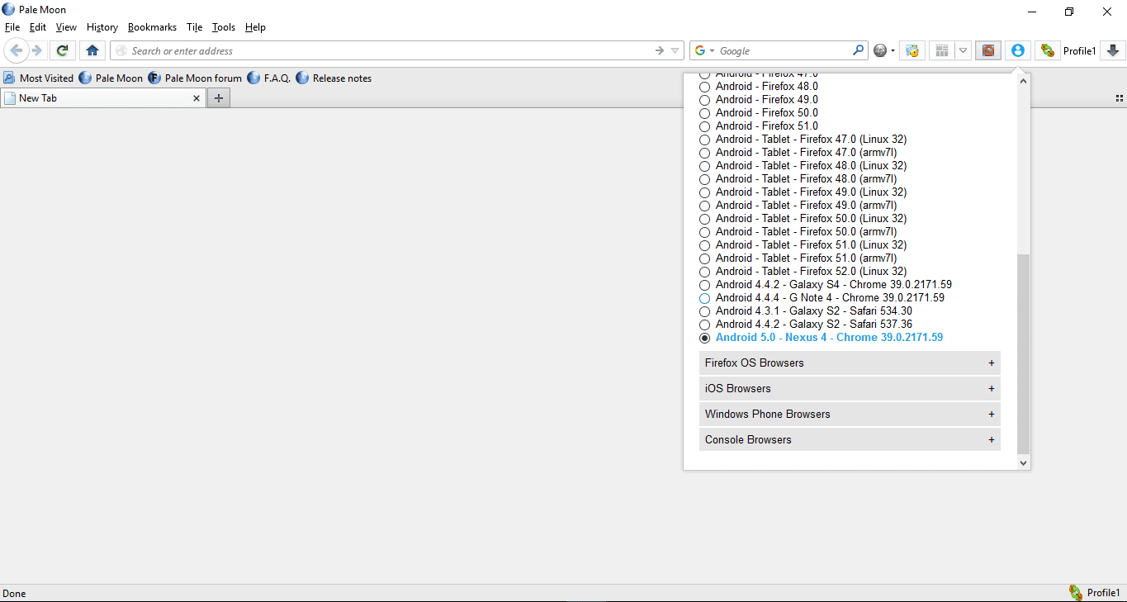This screenshot has width=1127, height=602.
Task: Click the profile switcher icon in toolbar
Action: [x=1048, y=50]
